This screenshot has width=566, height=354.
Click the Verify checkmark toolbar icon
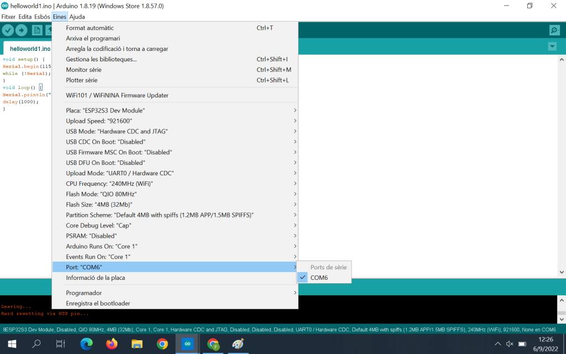8,30
